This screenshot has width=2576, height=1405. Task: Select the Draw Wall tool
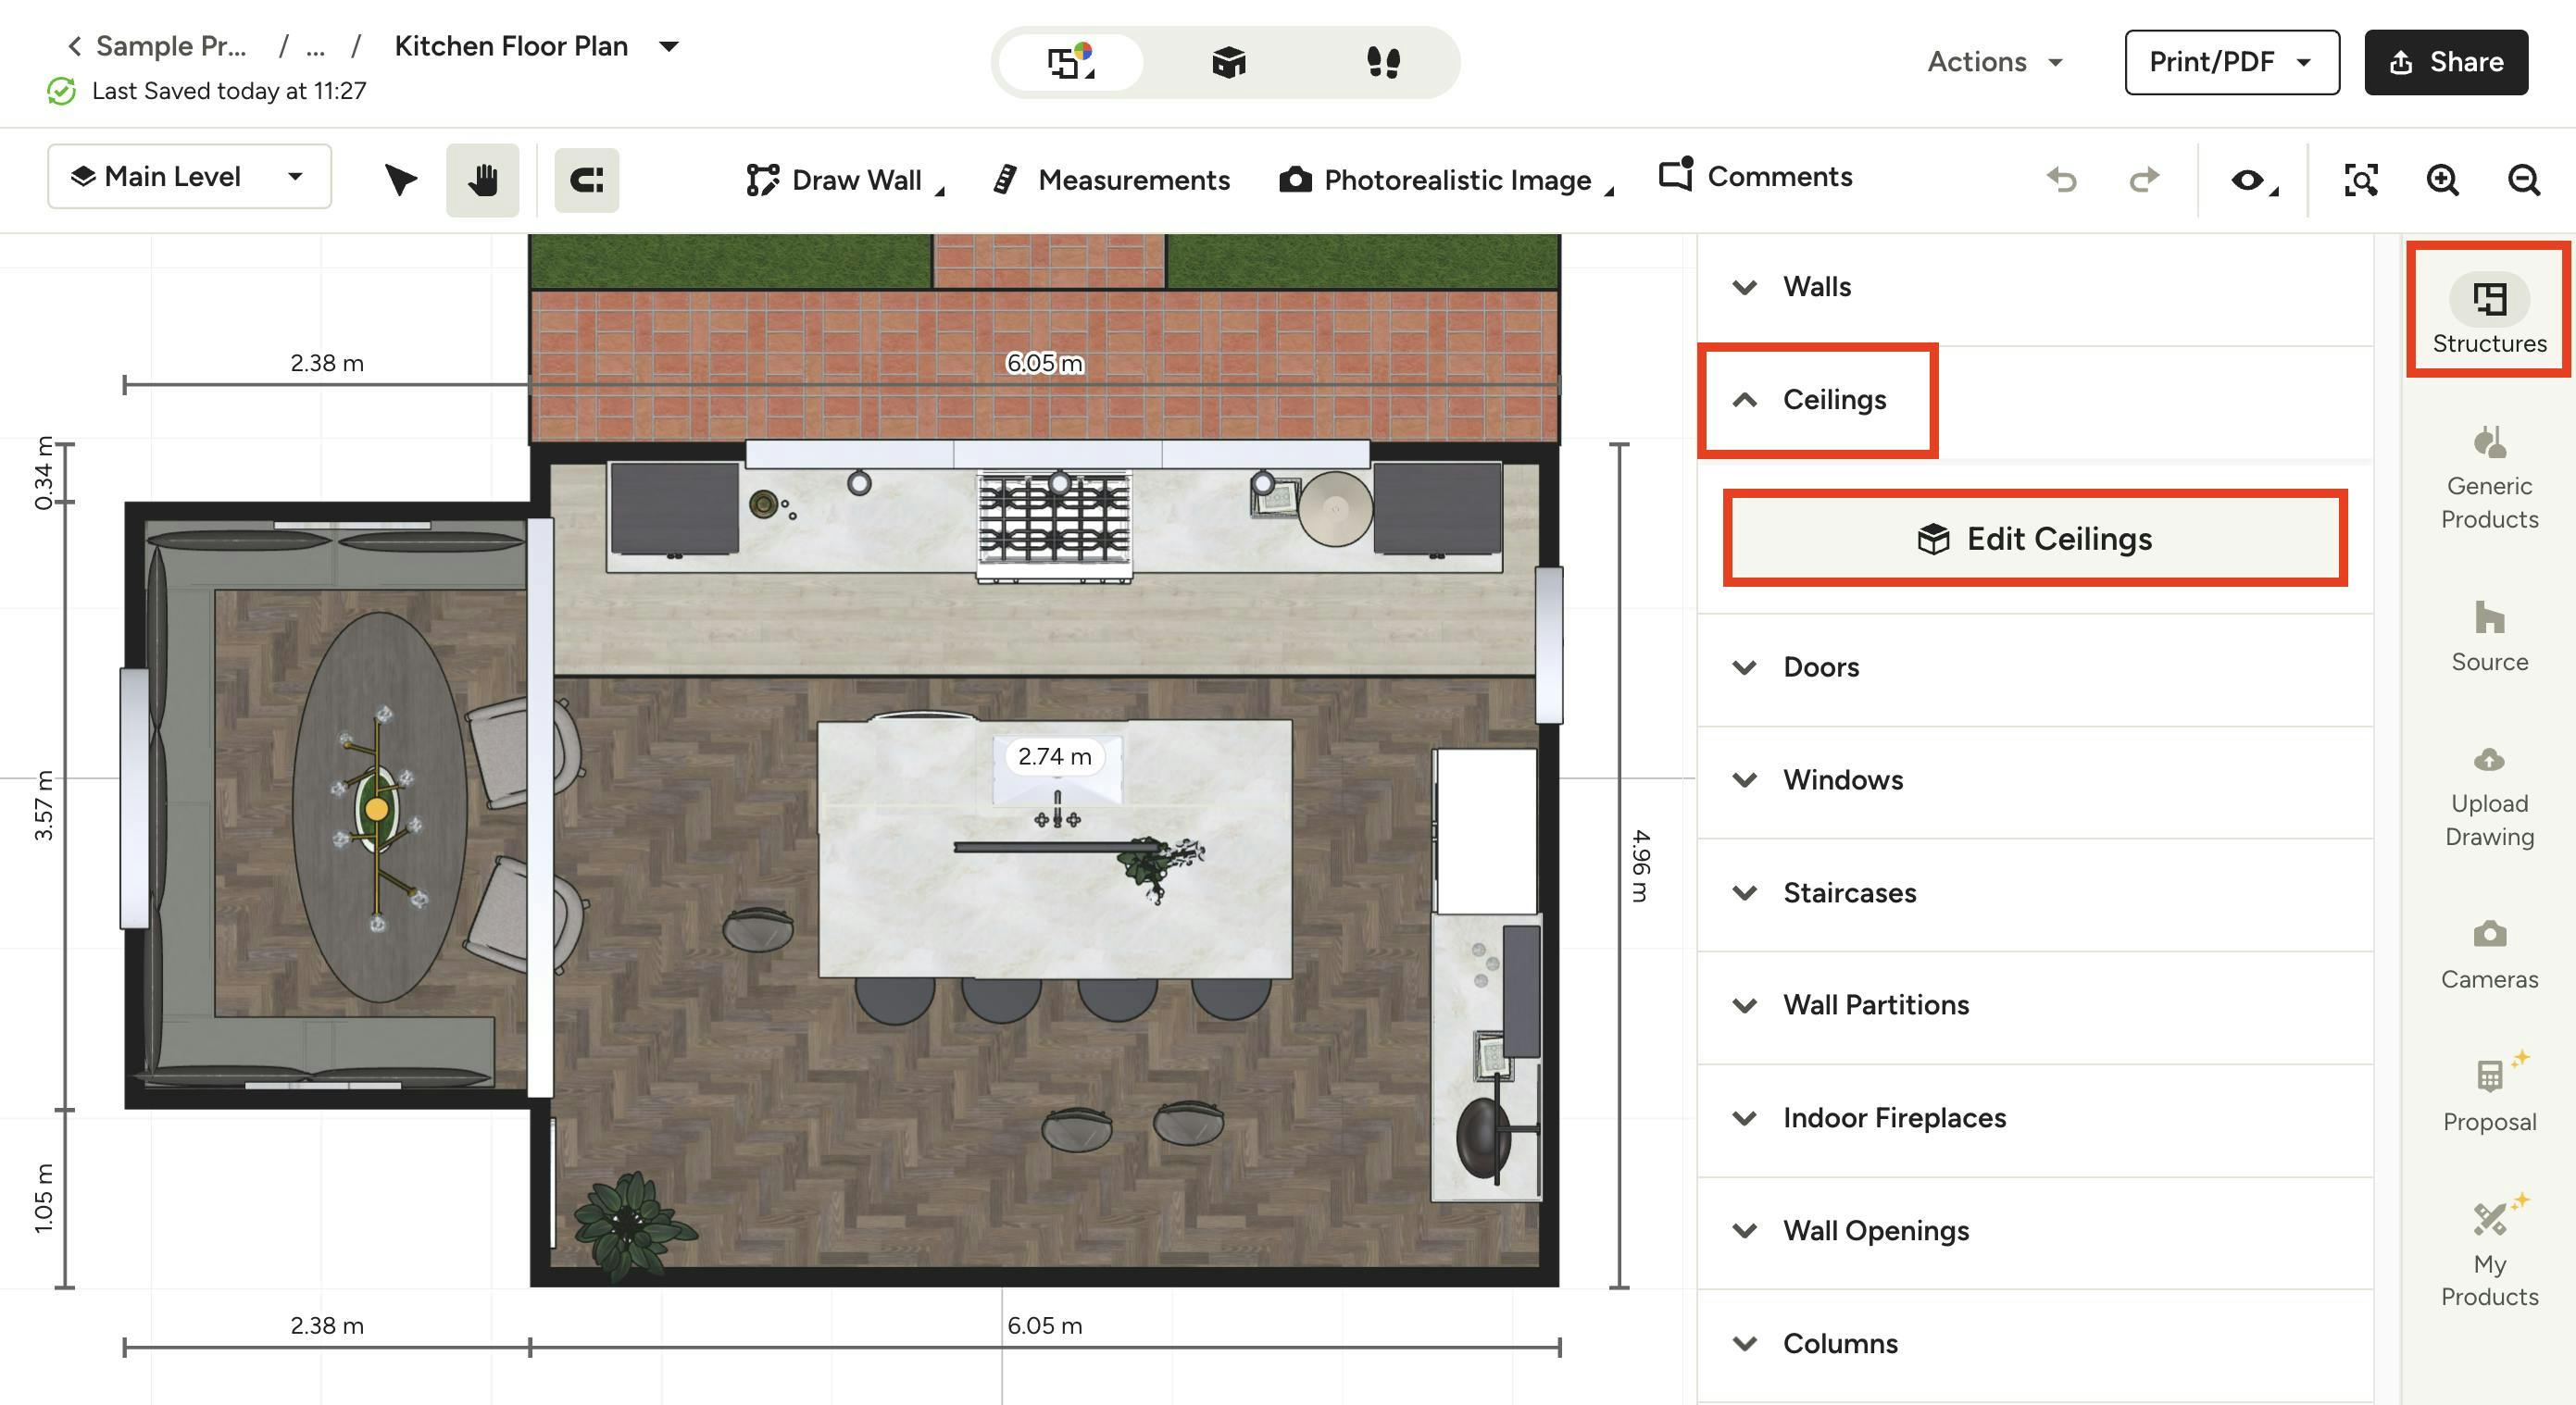point(845,180)
